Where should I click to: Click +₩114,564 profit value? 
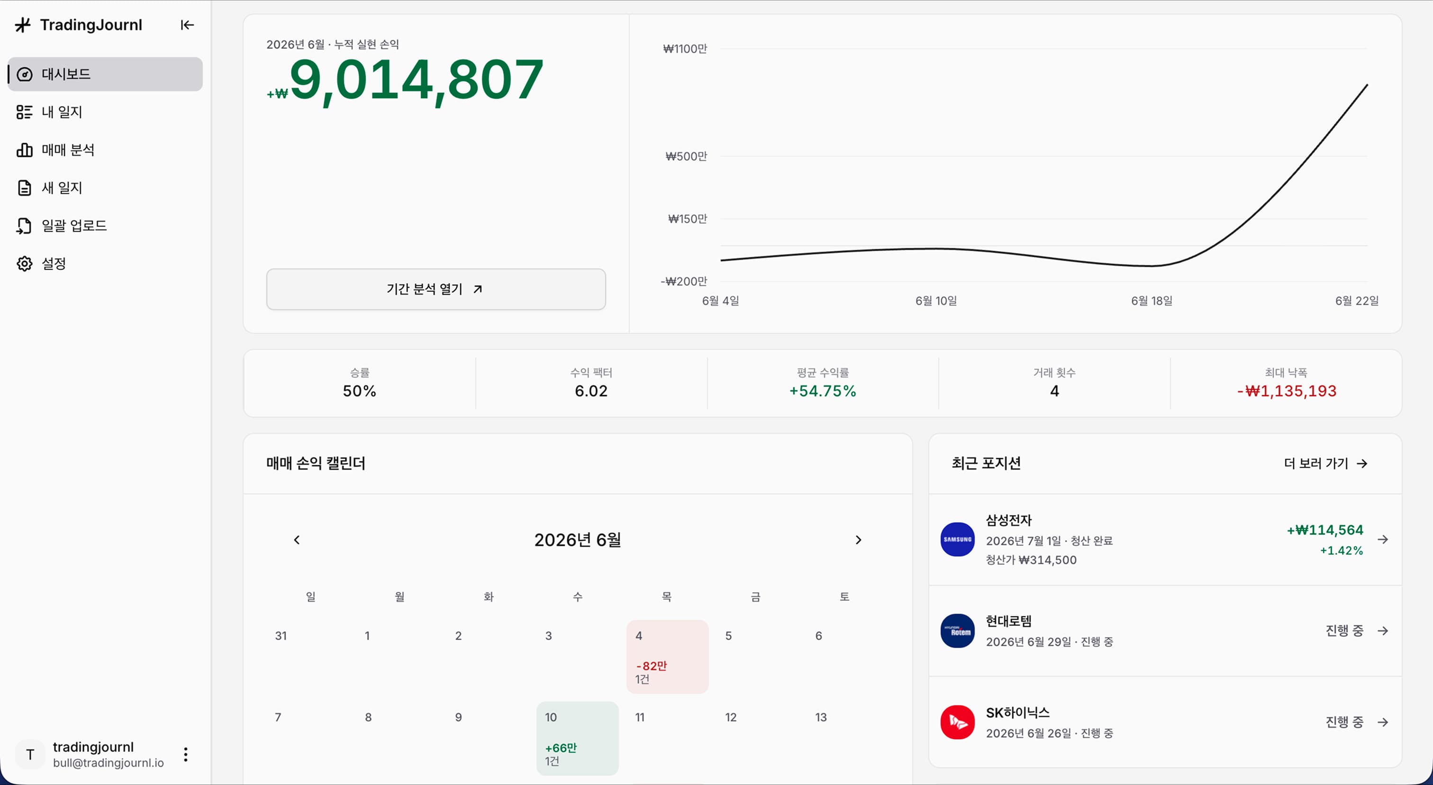coord(1325,530)
